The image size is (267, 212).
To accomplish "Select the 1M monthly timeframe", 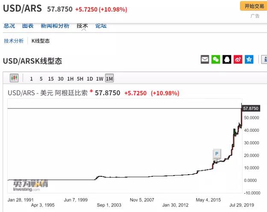I will [x=109, y=79].
